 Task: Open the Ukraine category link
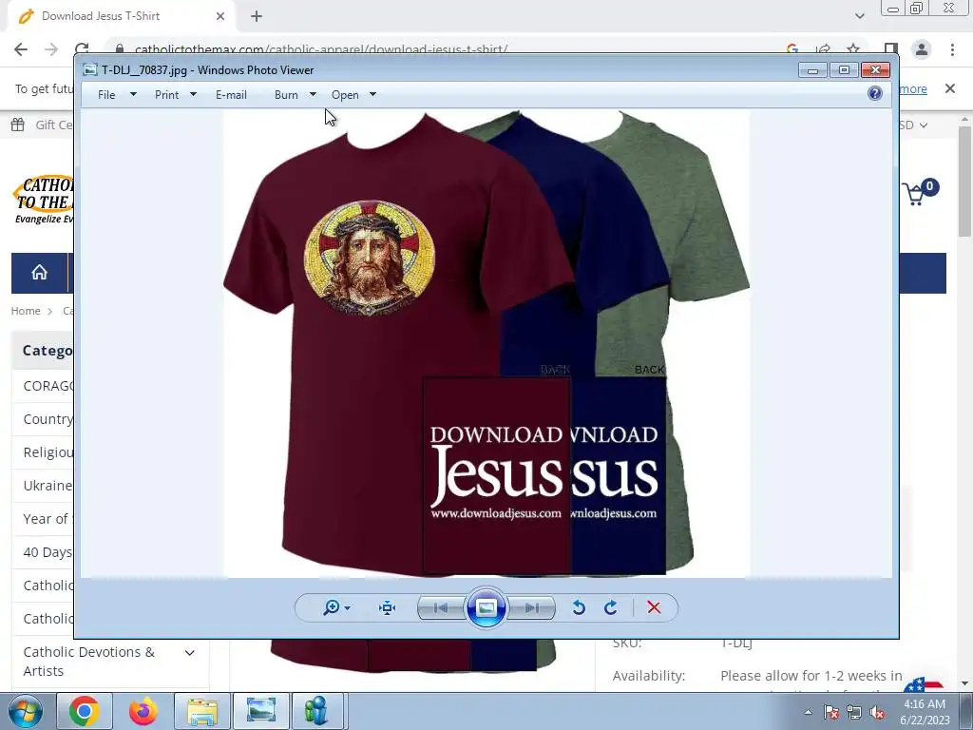tap(48, 486)
